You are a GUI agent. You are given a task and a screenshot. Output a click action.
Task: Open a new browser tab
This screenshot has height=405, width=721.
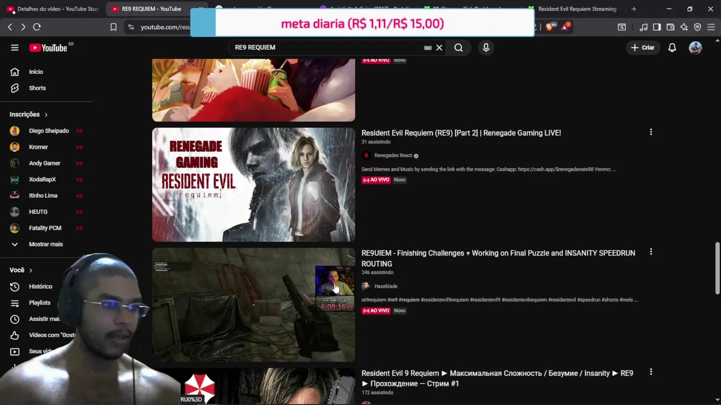(x=634, y=9)
